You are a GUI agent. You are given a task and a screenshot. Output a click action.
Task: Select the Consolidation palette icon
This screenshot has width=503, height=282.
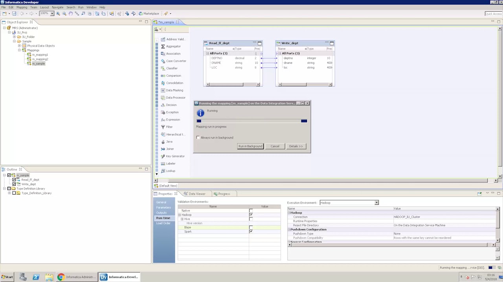(163, 83)
